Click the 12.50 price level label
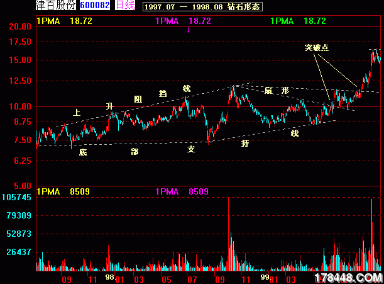Image resolution: width=384 pixels, height=284 pixels. click(20, 81)
